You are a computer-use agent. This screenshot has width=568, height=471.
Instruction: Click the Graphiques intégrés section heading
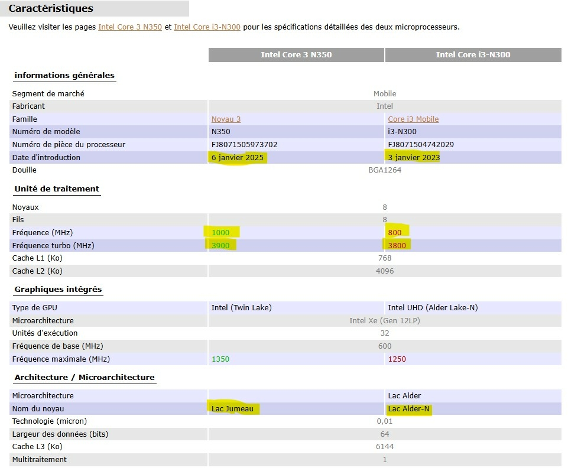tap(58, 289)
